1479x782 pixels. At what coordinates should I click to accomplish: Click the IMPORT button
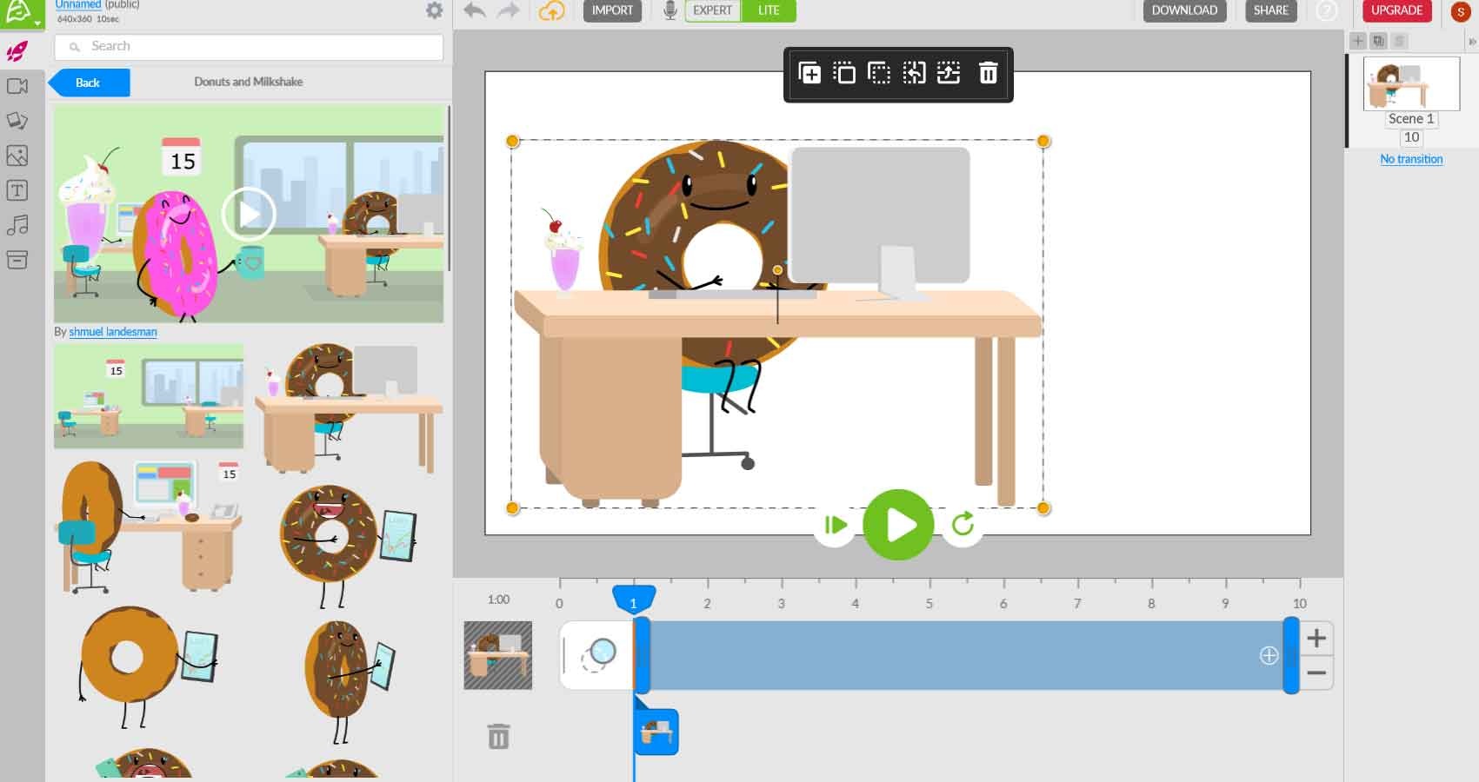tap(612, 10)
